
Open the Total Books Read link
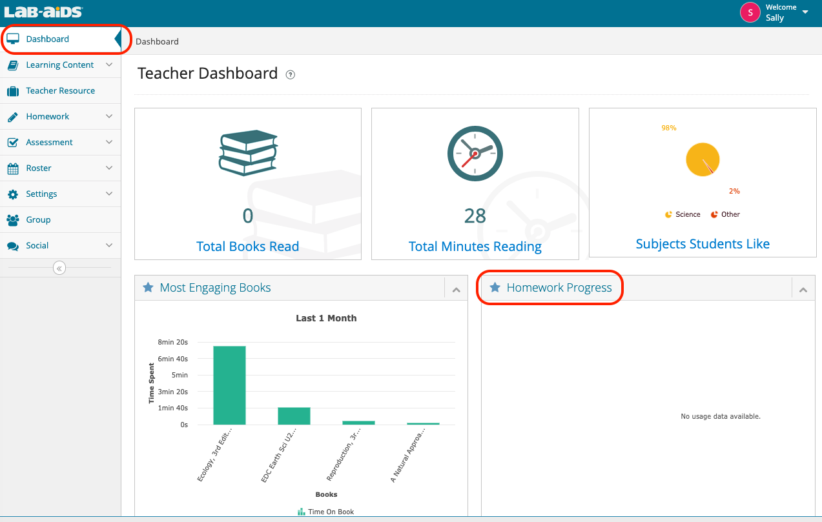(x=247, y=246)
